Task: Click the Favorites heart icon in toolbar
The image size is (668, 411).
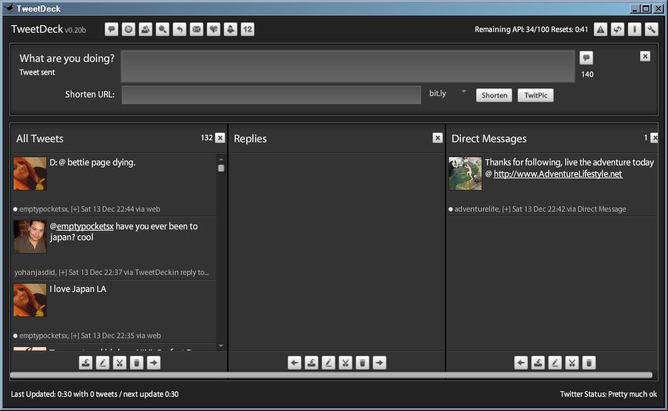Action: 214,29
